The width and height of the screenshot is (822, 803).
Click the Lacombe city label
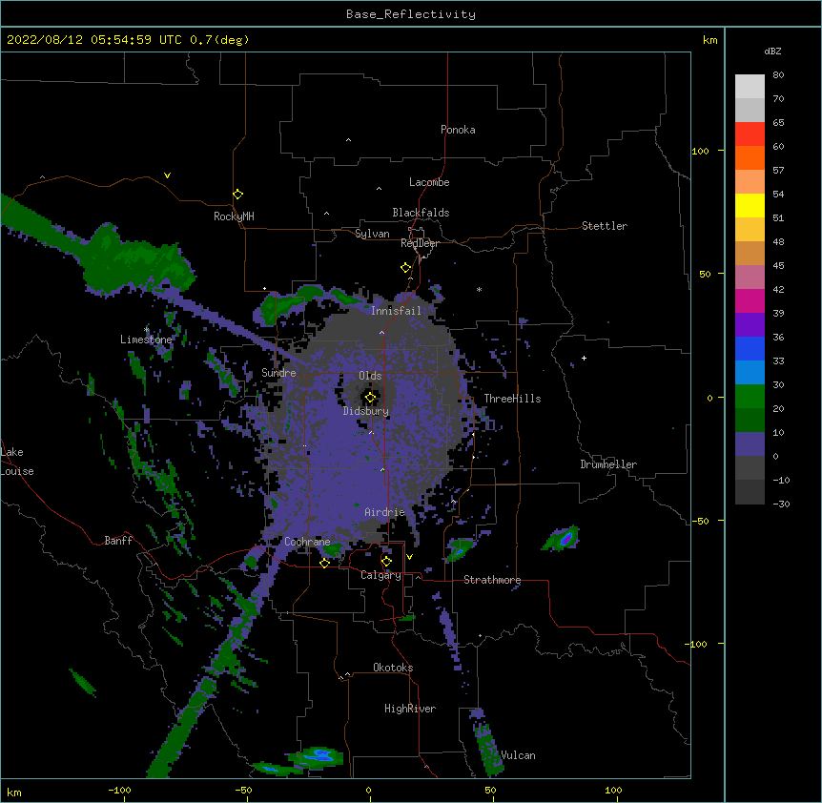point(429,182)
